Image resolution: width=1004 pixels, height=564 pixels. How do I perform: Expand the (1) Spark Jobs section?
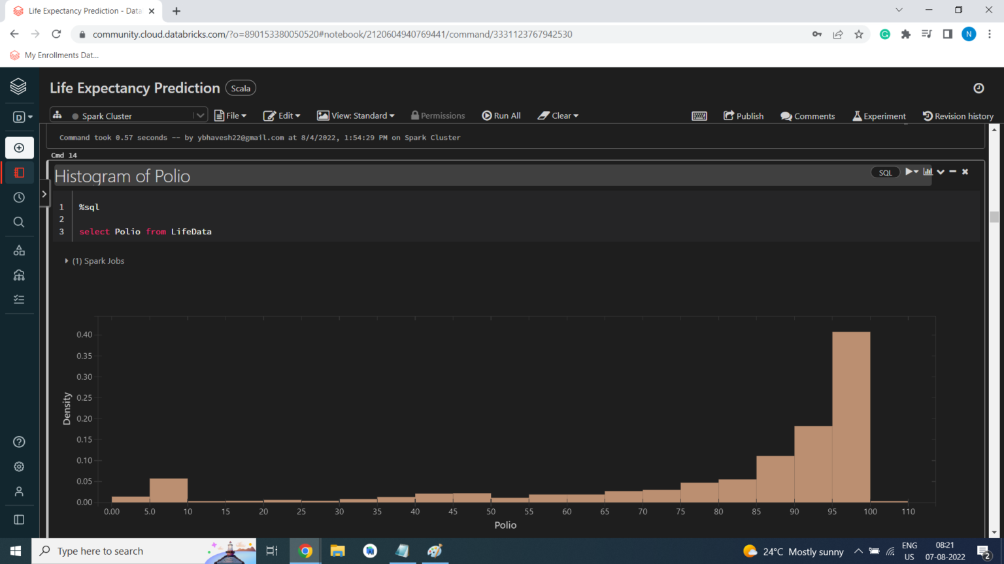pyautogui.click(x=67, y=261)
